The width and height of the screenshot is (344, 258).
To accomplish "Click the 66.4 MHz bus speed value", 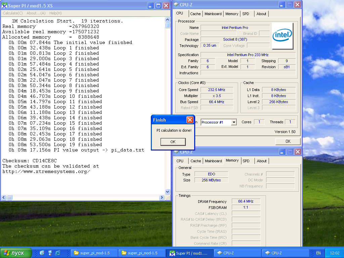I will click(217, 102).
